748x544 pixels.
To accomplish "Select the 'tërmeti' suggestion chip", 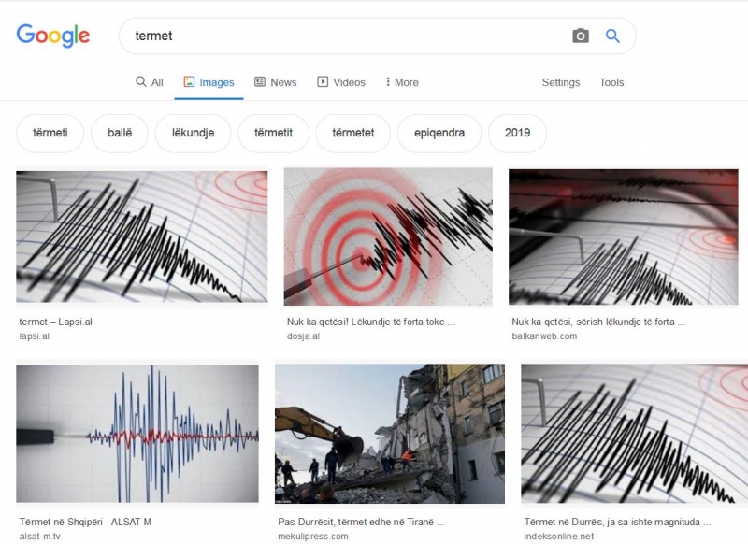I will 50,133.
